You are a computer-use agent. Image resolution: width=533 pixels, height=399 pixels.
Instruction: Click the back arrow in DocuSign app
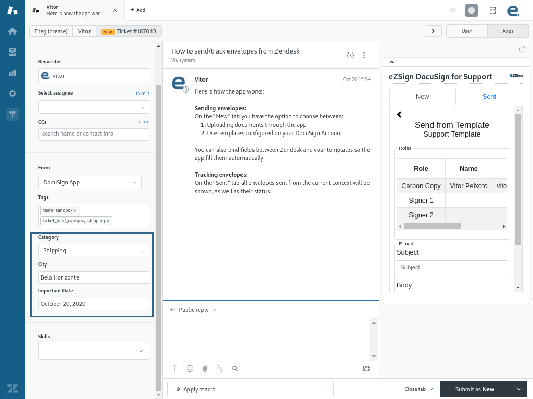coord(400,115)
